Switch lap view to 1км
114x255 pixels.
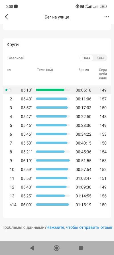86,58
